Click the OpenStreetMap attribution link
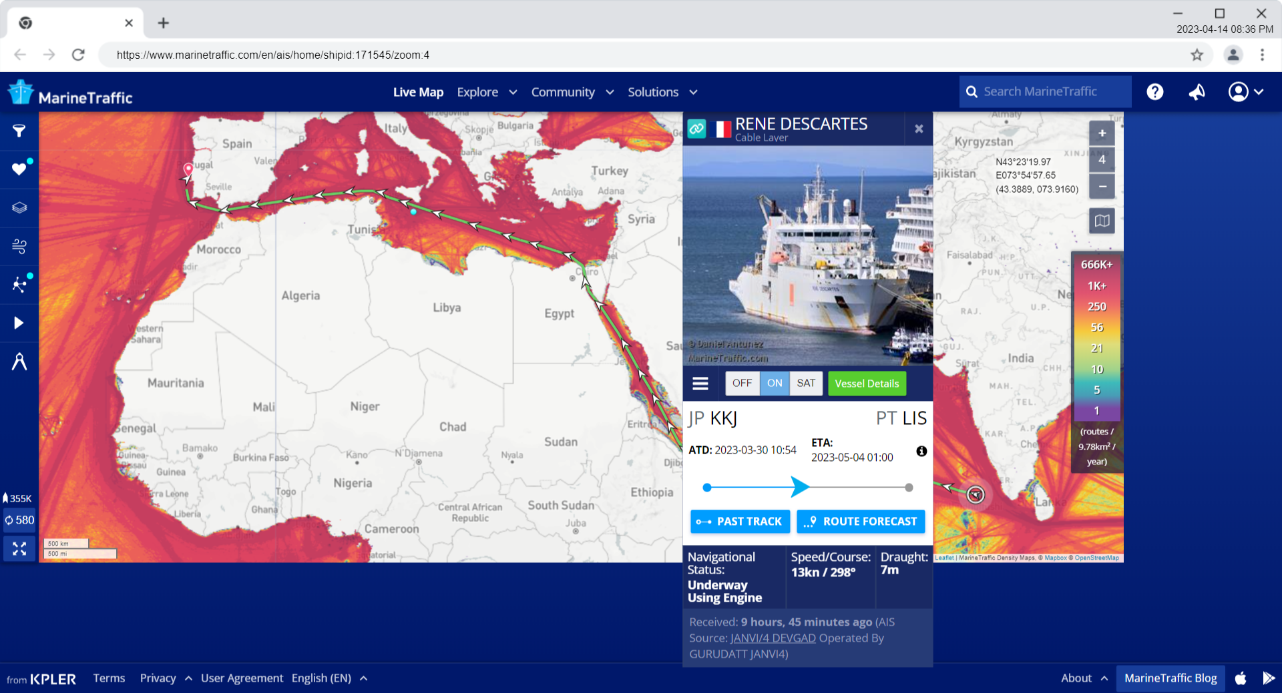The width and height of the screenshot is (1282, 693). coord(1096,558)
